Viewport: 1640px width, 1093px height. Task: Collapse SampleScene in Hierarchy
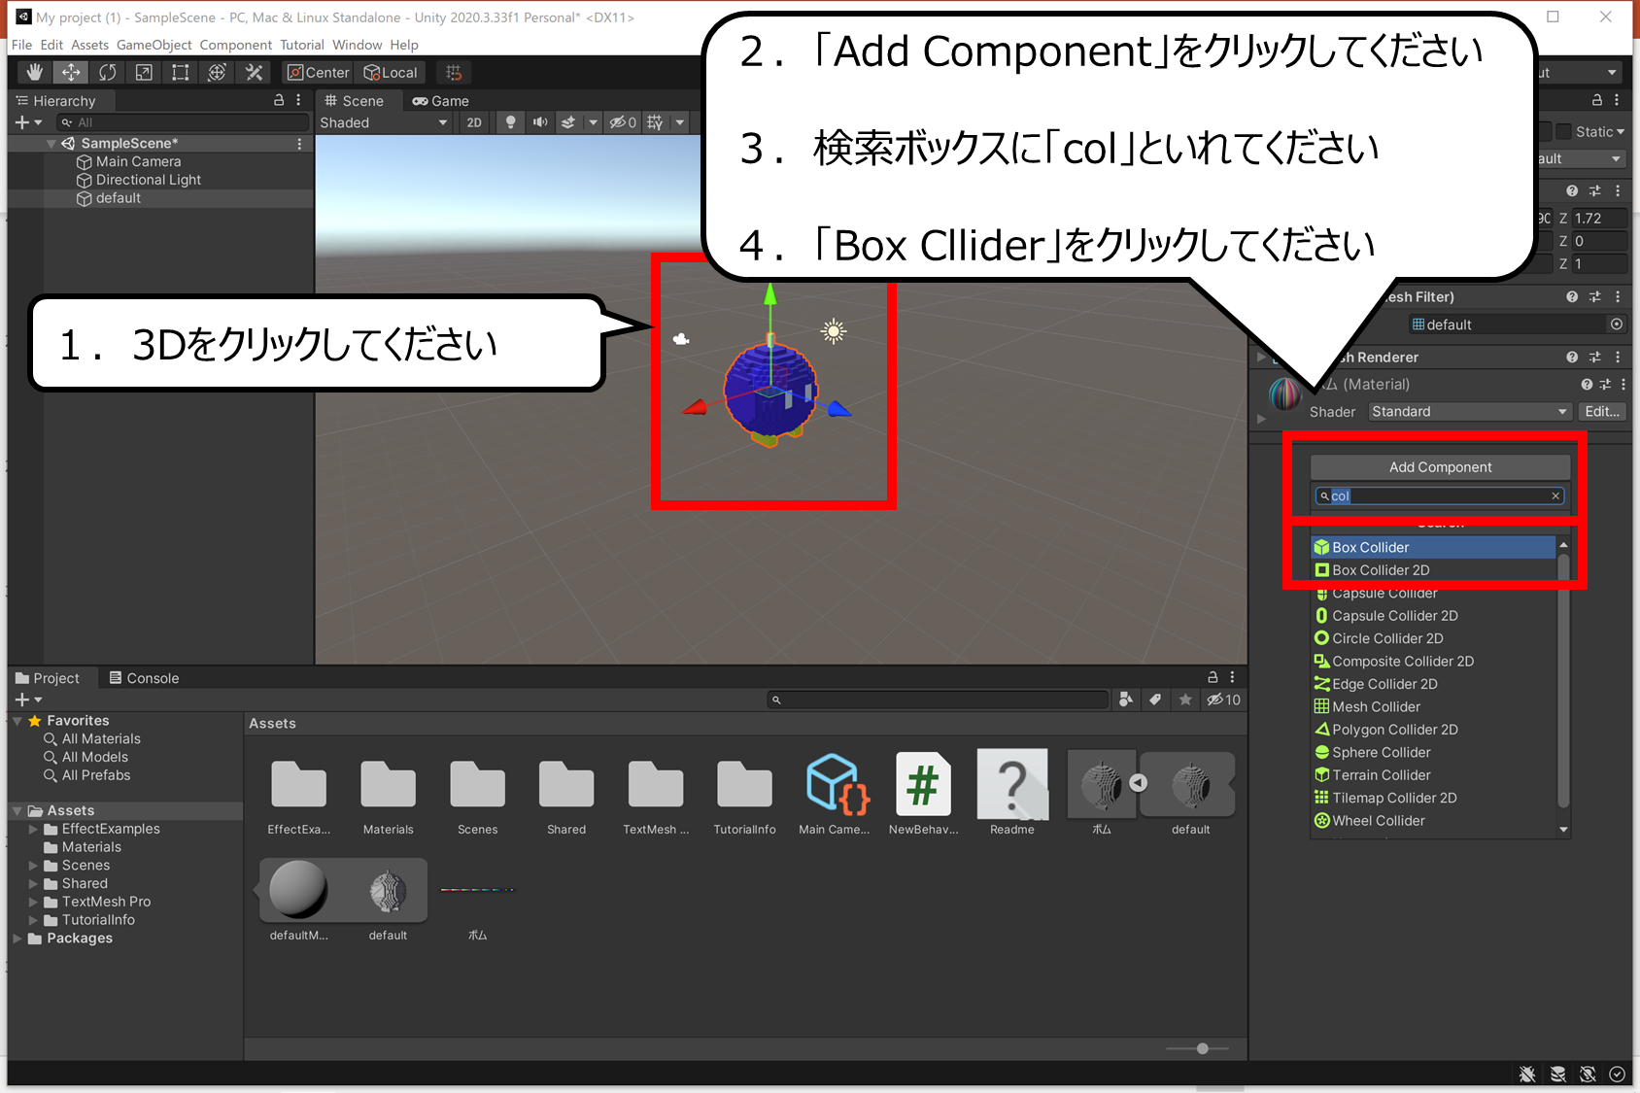click(51, 144)
